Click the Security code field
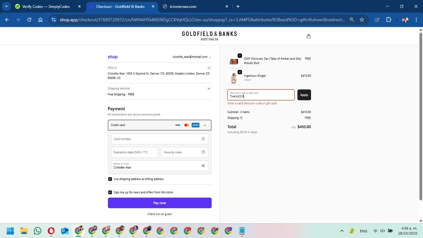 coord(185,152)
